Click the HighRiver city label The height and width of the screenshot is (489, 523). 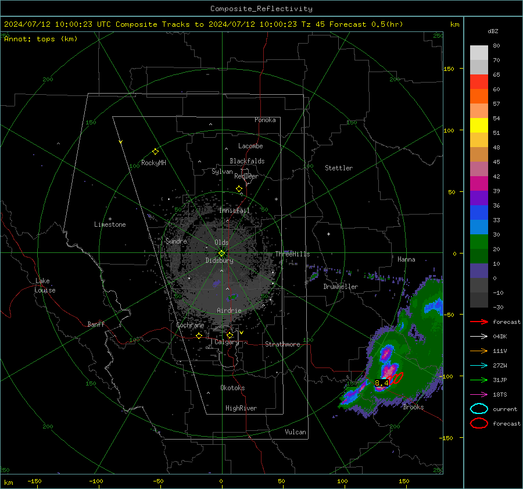241,408
